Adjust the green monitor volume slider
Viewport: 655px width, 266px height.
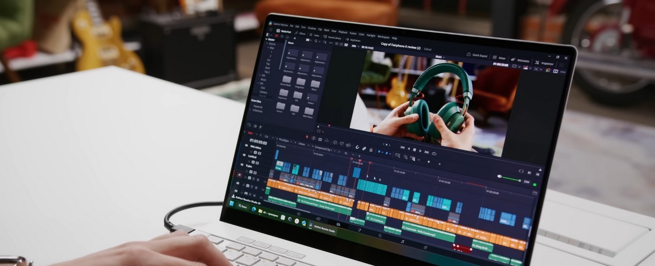point(511,179)
